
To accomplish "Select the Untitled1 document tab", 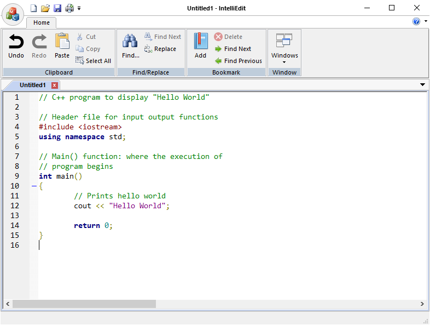I will [x=32, y=85].
